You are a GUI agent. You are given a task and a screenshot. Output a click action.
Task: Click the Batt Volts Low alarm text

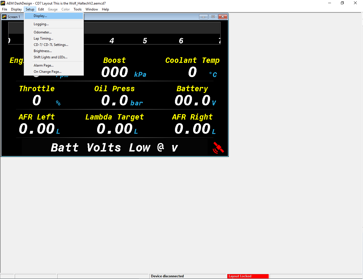pyautogui.click(x=114, y=148)
